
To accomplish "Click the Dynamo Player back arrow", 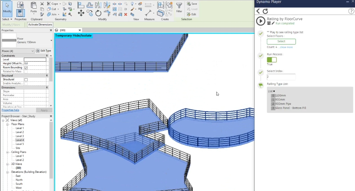I will pos(258,11).
